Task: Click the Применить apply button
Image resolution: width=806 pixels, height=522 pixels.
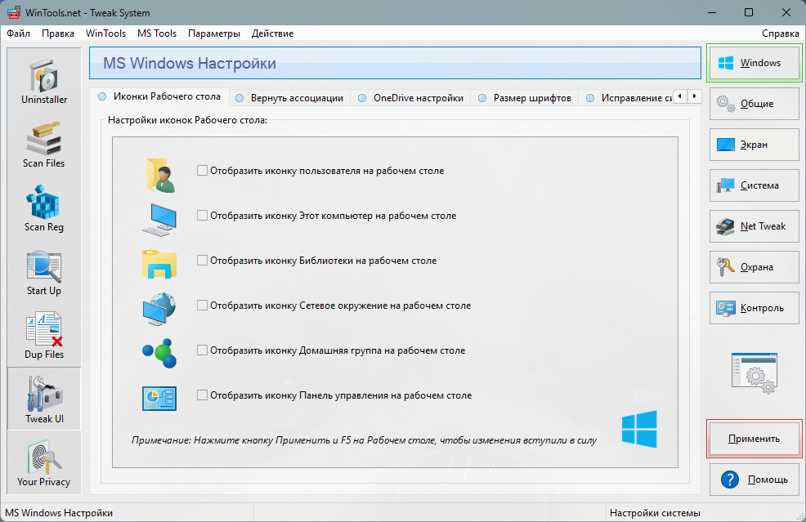Action: tap(754, 439)
